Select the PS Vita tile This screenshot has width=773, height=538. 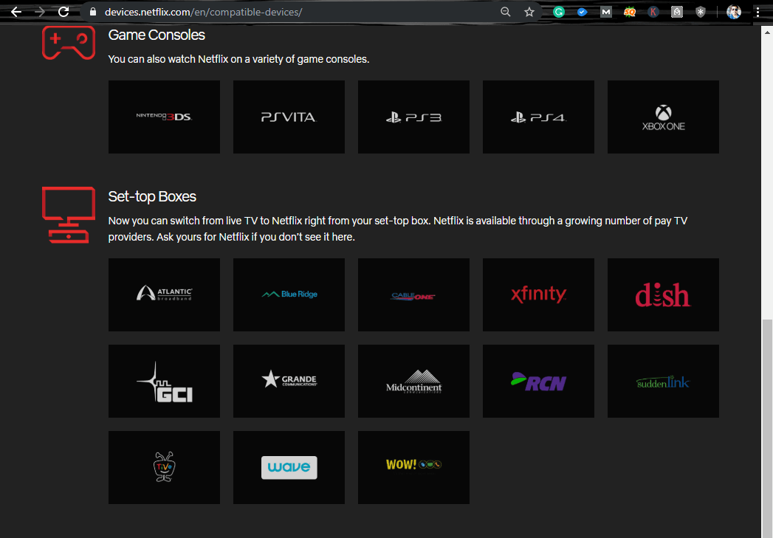coord(288,117)
